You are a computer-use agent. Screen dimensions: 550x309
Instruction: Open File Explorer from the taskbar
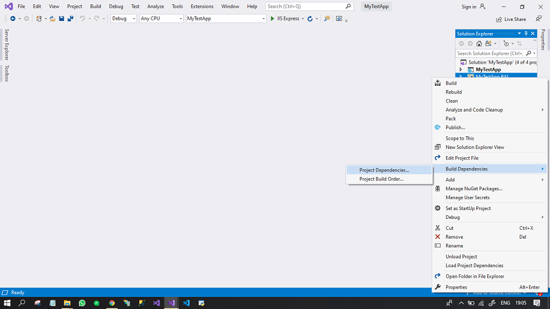point(67,303)
